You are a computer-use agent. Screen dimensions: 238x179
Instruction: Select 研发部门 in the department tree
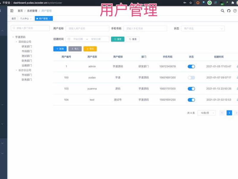click(27, 47)
